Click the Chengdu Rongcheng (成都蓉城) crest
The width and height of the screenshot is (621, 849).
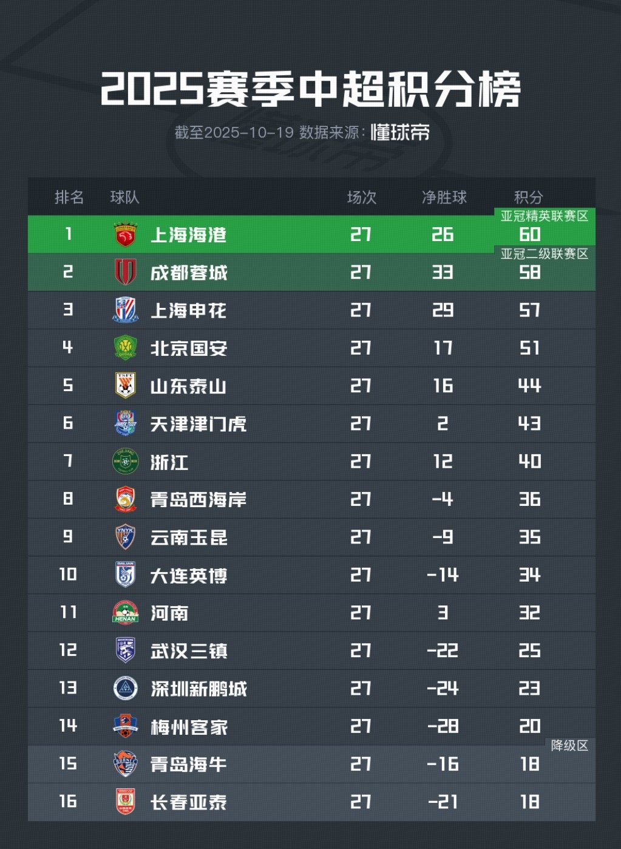coord(126,272)
